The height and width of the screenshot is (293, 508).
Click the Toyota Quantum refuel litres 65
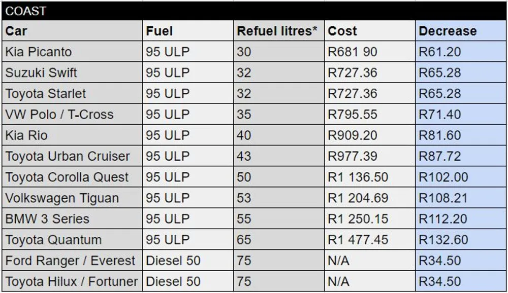coord(244,240)
